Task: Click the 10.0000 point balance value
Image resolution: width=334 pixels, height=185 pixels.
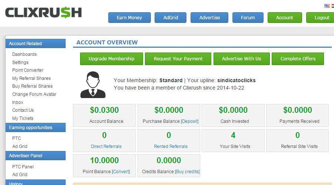Action: [x=104, y=160]
